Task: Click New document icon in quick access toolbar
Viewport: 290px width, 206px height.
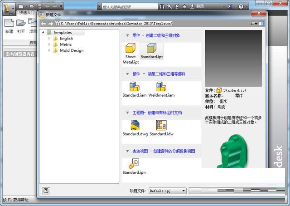Action: (21, 7)
